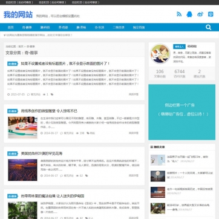219x219 pixels.
Task: Click comment bubble icon on the 198-view post
Action: pyautogui.click(x=62, y=133)
